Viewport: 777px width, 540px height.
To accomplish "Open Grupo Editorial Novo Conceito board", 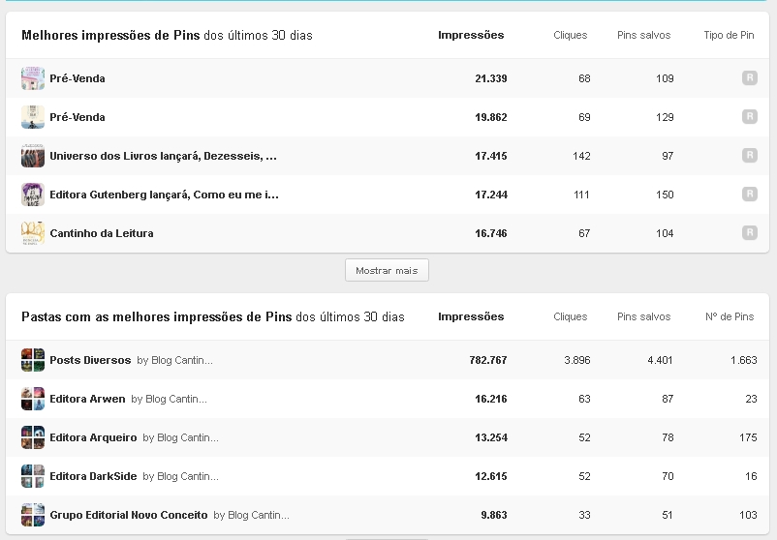I will 128,515.
